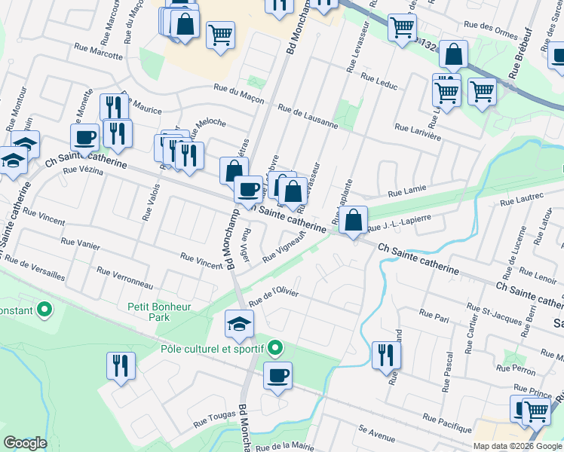The image size is (564, 452).
Task: Click the Rue Pari street label
Action: [434, 316]
